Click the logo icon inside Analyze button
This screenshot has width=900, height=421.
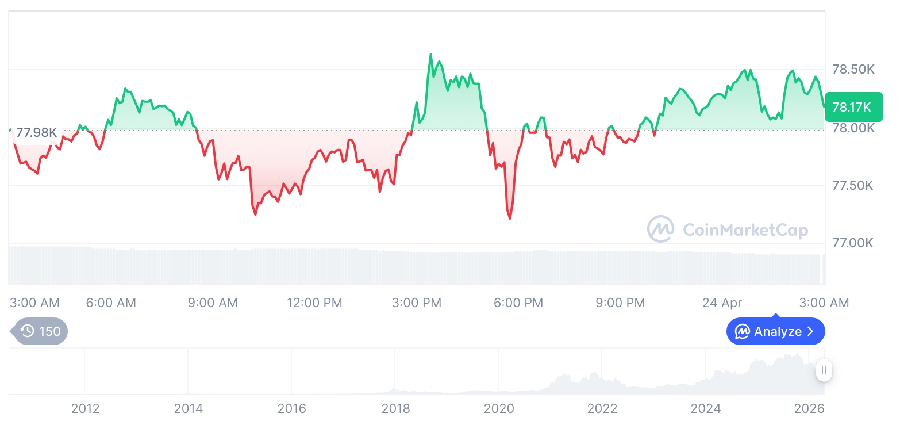[x=743, y=332]
